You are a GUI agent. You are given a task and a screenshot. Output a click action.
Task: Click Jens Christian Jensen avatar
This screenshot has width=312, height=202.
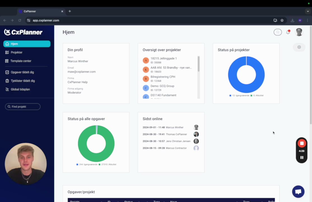[196, 141]
